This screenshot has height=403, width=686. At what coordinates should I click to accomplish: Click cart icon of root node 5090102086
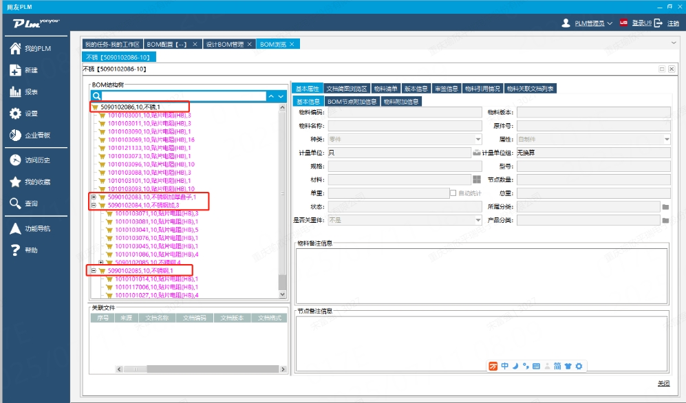[95, 107]
